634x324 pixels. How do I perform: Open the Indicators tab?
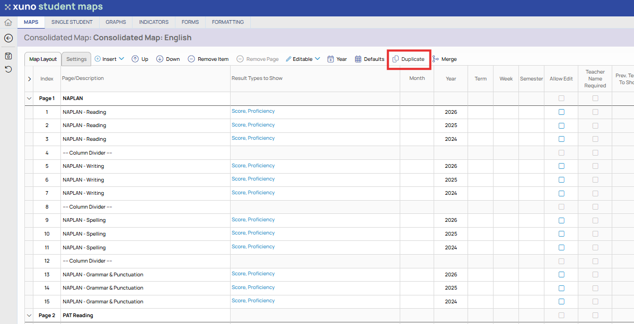154,22
